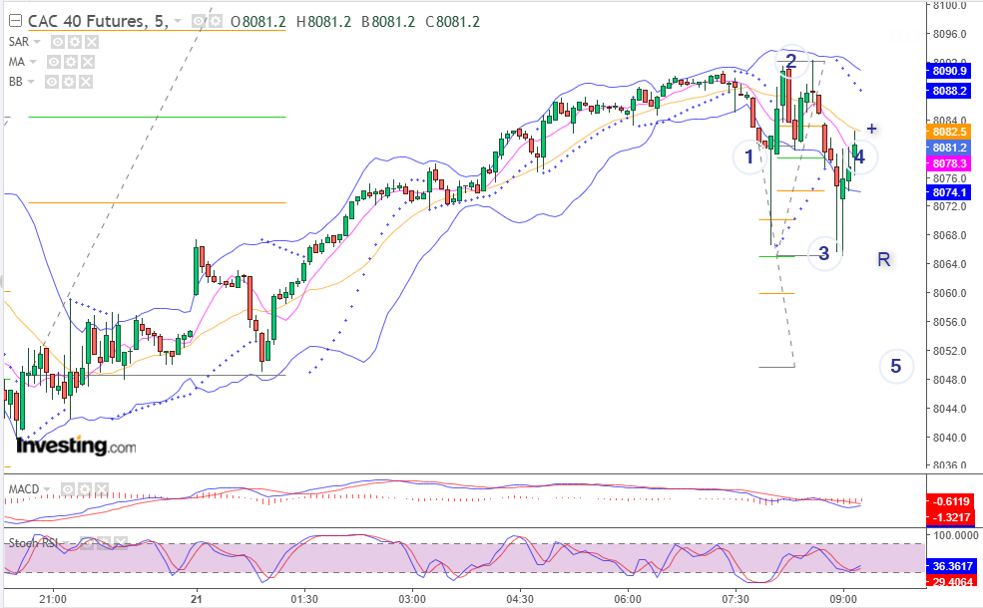
Task: Expand the SAR indicator dropdown
Action: pos(37,42)
